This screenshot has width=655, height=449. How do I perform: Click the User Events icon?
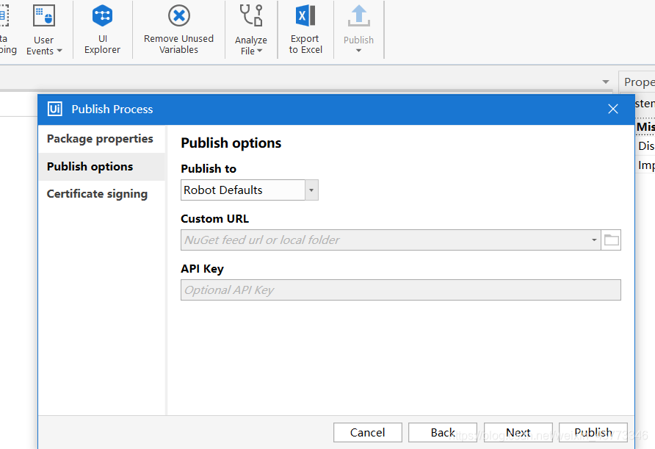[43, 16]
